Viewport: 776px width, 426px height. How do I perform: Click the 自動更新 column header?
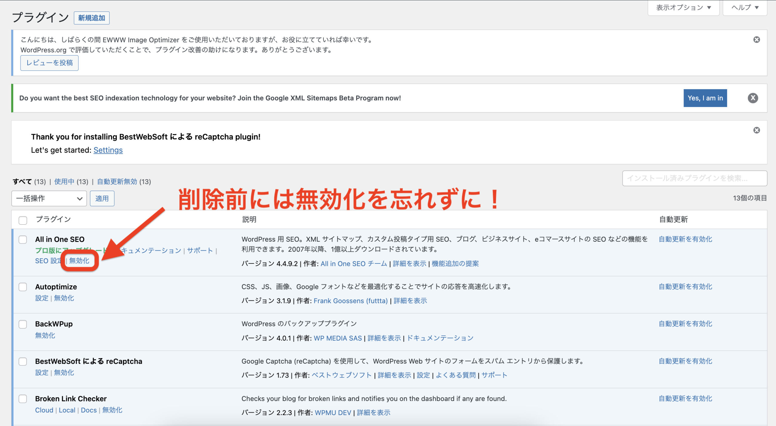tap(674, 220)
